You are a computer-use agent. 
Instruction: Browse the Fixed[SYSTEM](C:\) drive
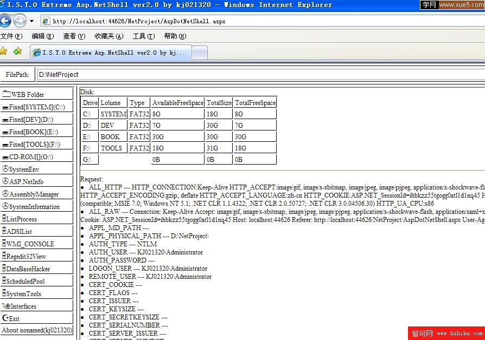[x=37, y=107]
